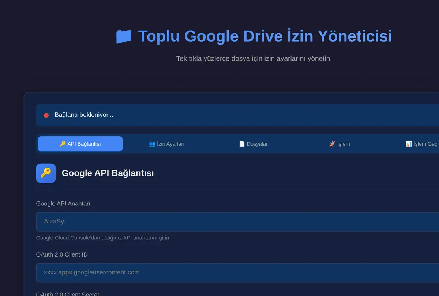Image resolution: width=439 pixels, height=296 pixels.
Task: Click the hint text about Google Cloud Console
Action: click(102, 238)
